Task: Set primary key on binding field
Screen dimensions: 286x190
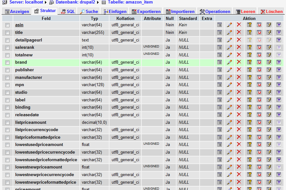Action: click(x=249, y=107)
